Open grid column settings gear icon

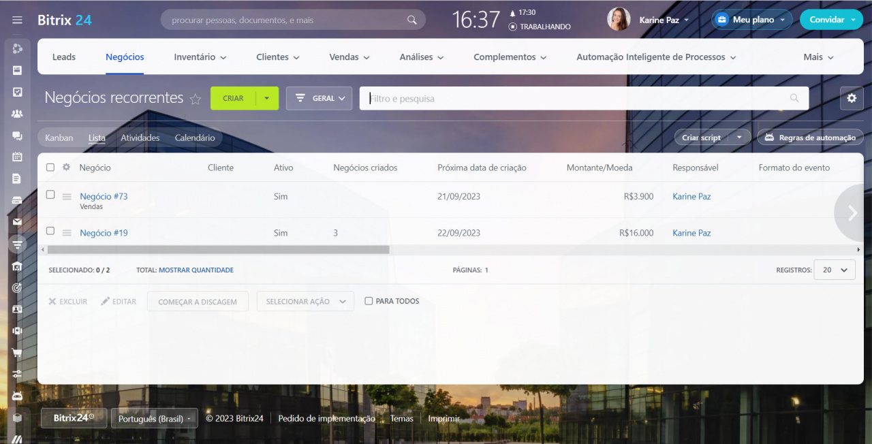coord(66,168)
